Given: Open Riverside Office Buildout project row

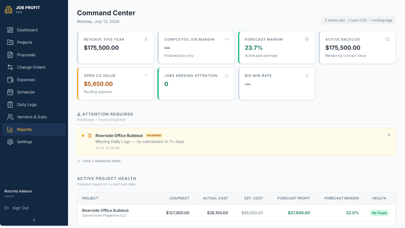Looking at the screenshot, I should click(236, 213).
